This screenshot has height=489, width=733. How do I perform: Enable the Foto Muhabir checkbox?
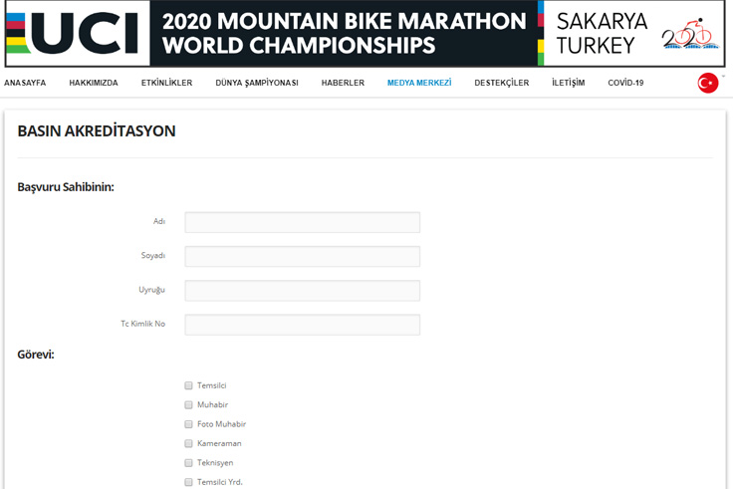(x=188, y=424)
